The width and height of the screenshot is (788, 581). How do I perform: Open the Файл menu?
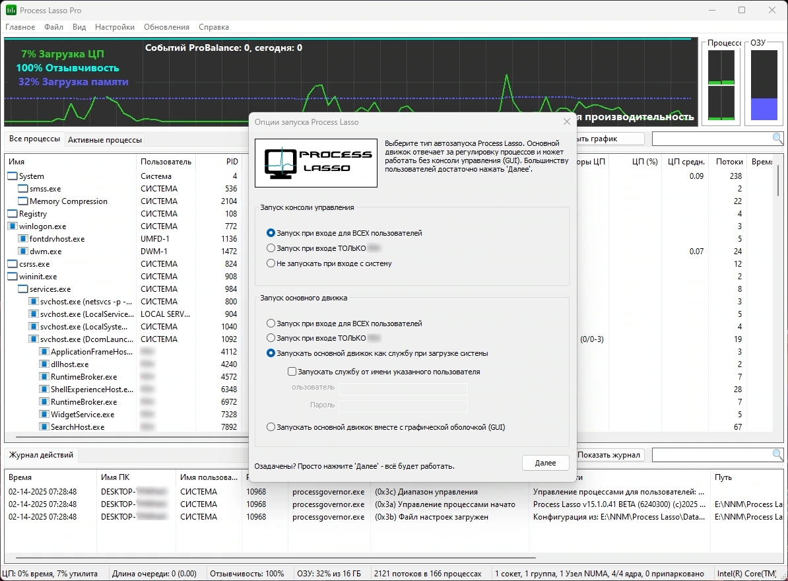click(53, 27)
